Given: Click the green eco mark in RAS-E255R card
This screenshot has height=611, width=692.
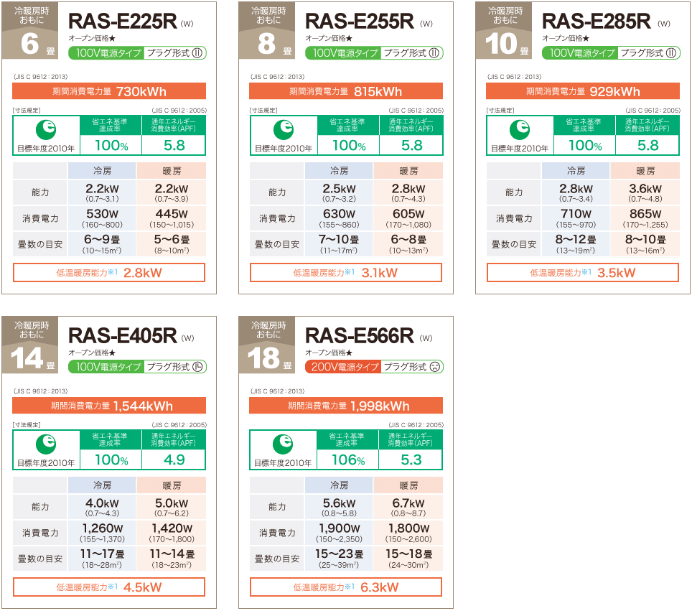Looking at the screenshot, I should point(284,129).
